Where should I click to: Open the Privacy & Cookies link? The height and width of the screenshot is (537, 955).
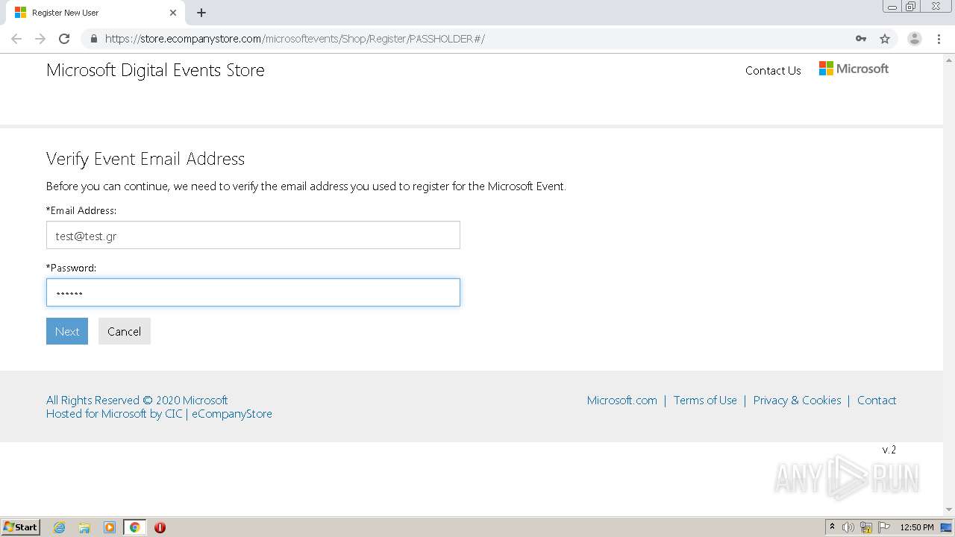click(797, 400)
